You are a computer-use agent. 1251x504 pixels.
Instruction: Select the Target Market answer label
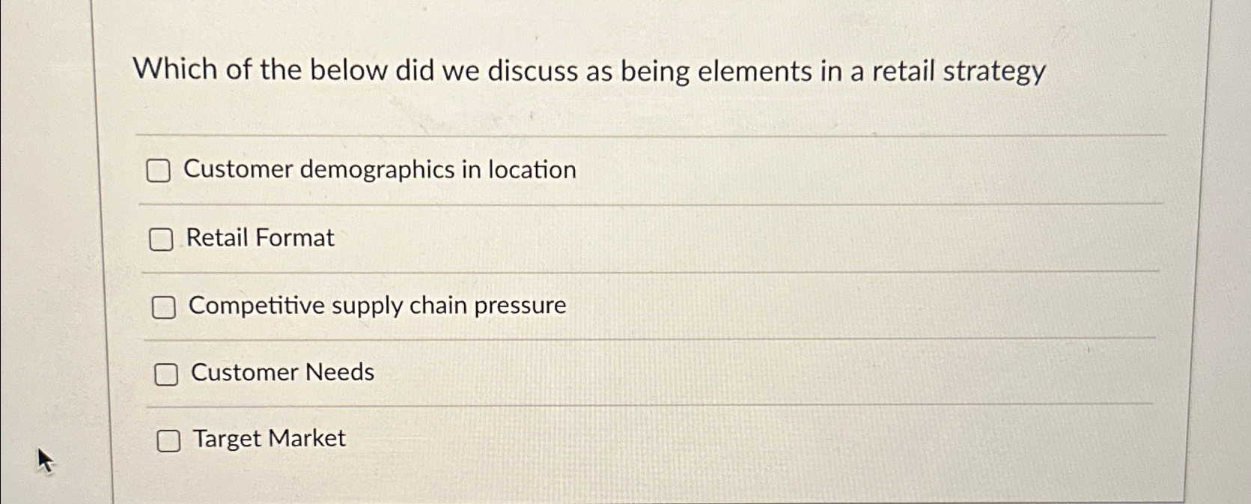tap(268, 439)
